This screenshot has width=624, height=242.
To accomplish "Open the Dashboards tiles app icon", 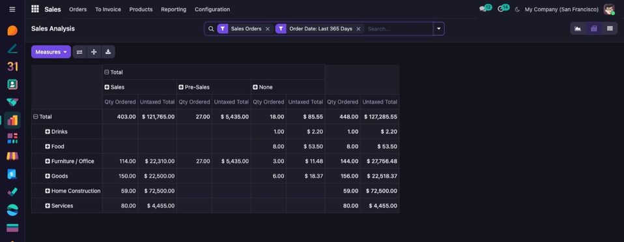I will point(12,138).
